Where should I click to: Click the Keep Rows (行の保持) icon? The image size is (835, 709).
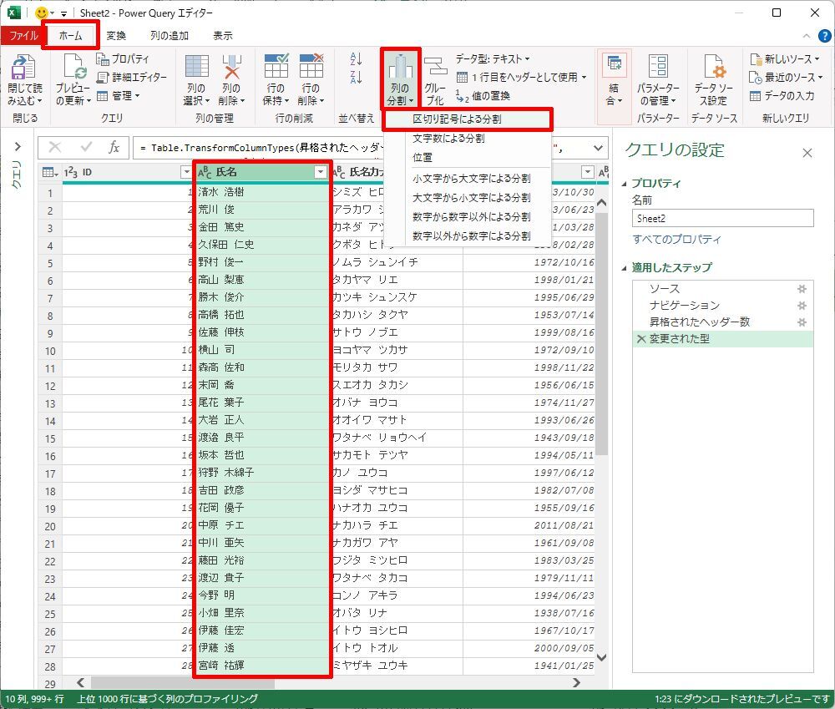(x=276, y=68)
